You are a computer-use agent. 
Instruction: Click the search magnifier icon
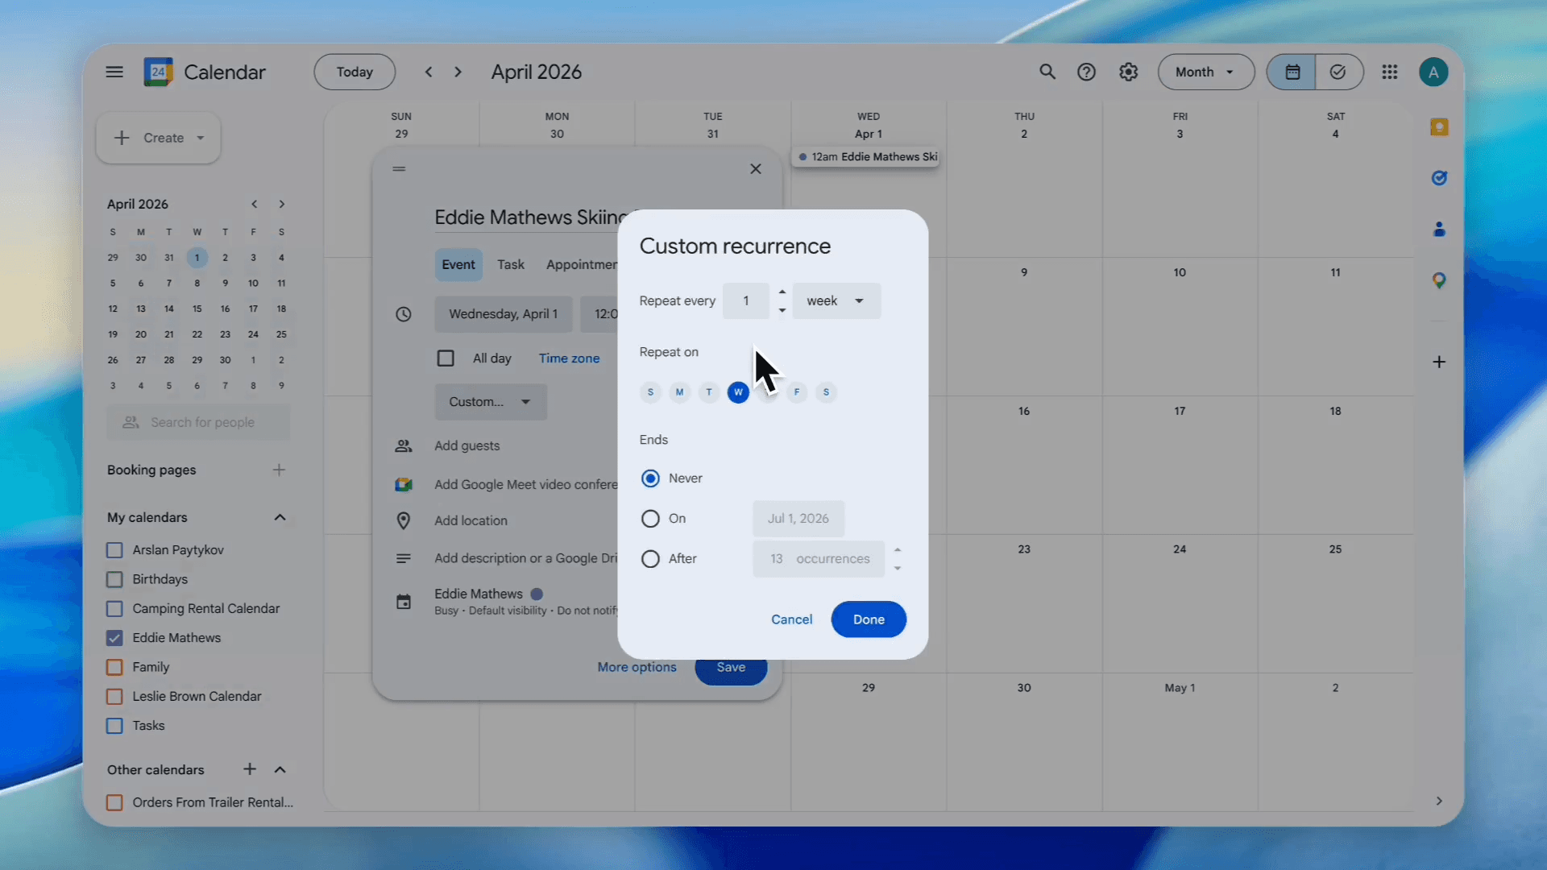(x=1047, y=72)
